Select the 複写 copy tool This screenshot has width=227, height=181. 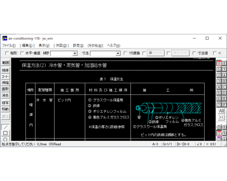pos(5,103)
